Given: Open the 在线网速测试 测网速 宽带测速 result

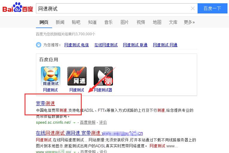Looking at the screenshot, I should click(89, 133).
